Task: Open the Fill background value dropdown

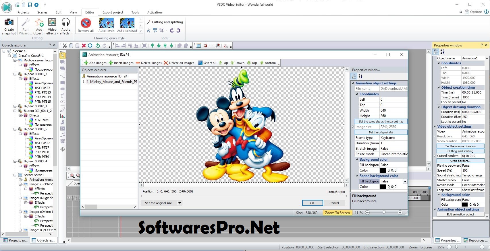Action: click(x=405, y=181)
